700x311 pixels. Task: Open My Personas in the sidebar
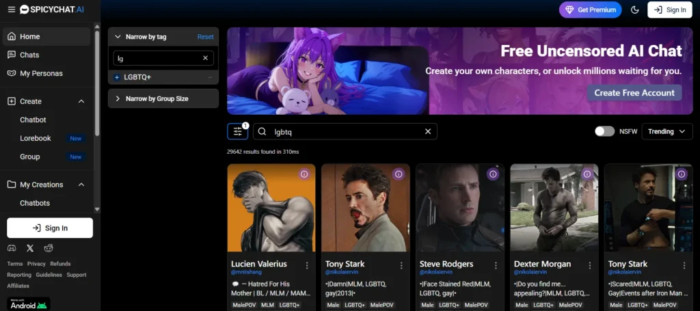point(41,73)
